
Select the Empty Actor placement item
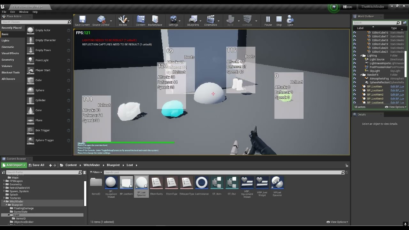(x=49, y=30)
